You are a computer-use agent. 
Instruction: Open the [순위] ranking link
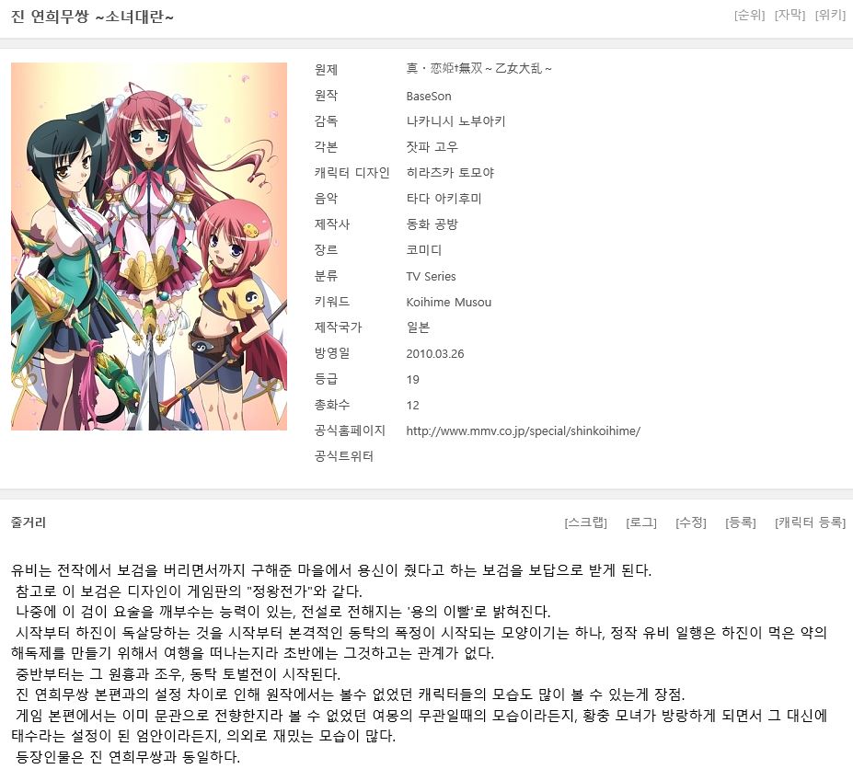749,15
